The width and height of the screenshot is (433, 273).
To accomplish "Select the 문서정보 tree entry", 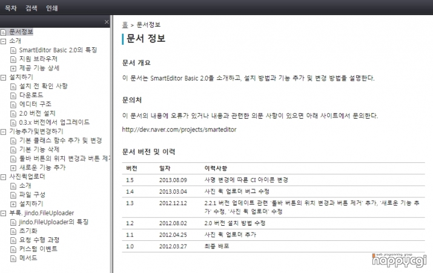I will pyautogui.click(x=21, y=31).
